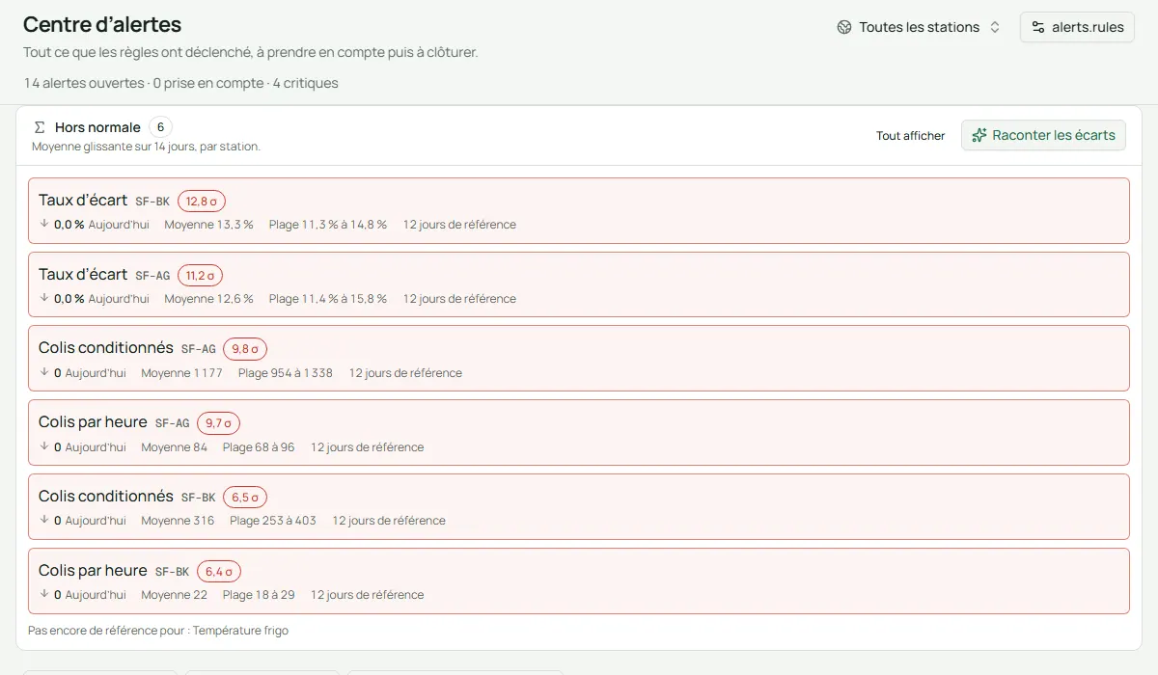Open the Toutes les stations dropdown
Image resolution: width=1158 pixels, height=675 pixels.
coord(919,27)
